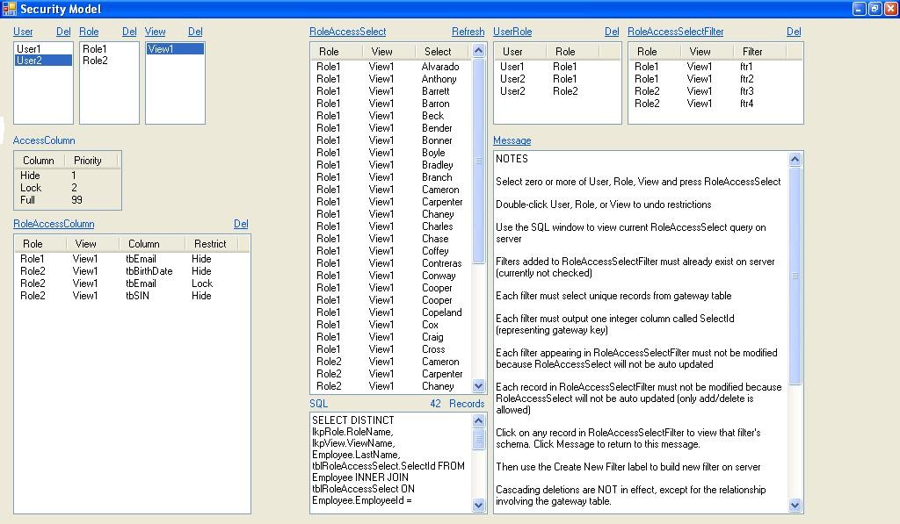Image resolution: width=900 pixels, height=524 pixels.
Task: Click the AccessColumn link label
Action: (x=44, y=140)
